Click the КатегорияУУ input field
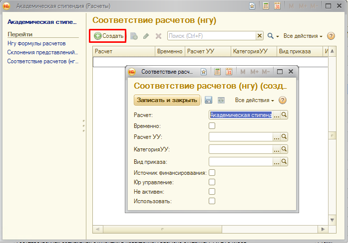This screenshot has width=348, height=243. 241,149
